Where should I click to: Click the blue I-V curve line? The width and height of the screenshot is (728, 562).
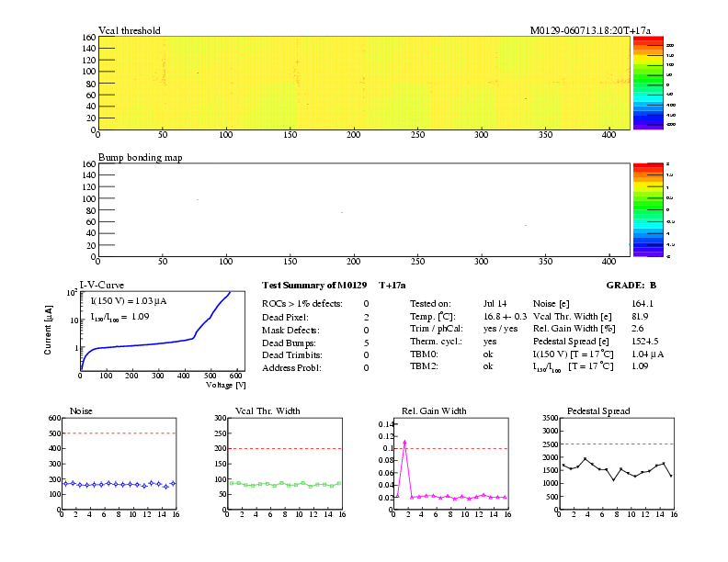pos(154,344)
